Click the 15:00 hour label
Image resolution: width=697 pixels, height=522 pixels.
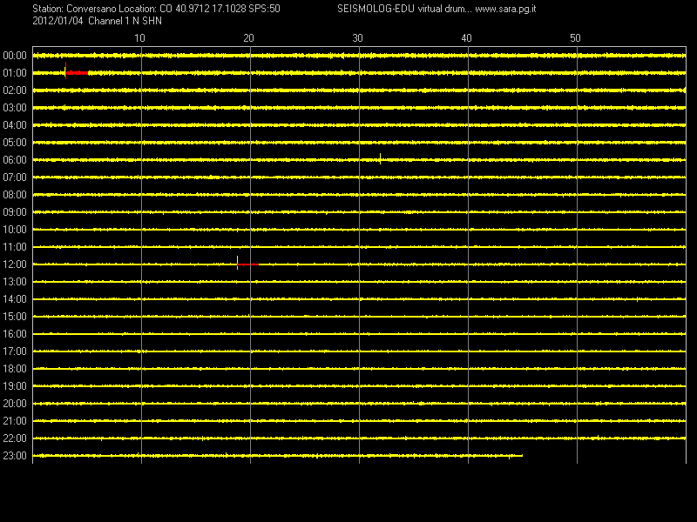tap(15, 317)
